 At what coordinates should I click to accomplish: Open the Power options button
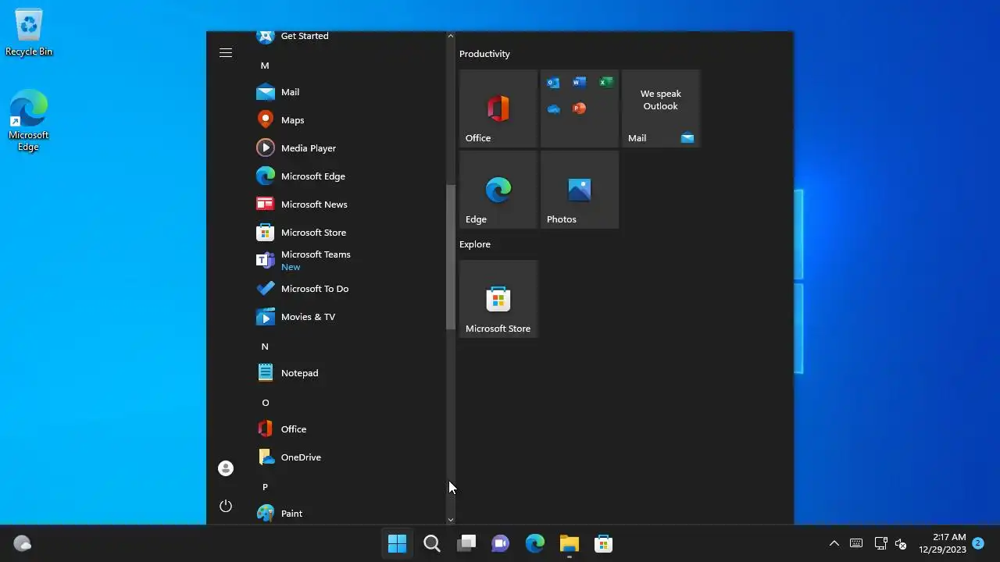[x=226, y=506]
